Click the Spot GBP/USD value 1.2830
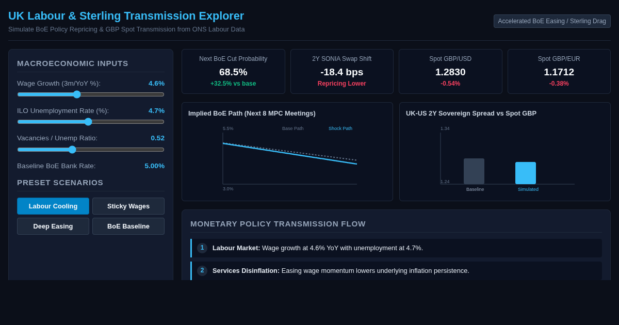This screenshot has height=325, width=619. 450,72
